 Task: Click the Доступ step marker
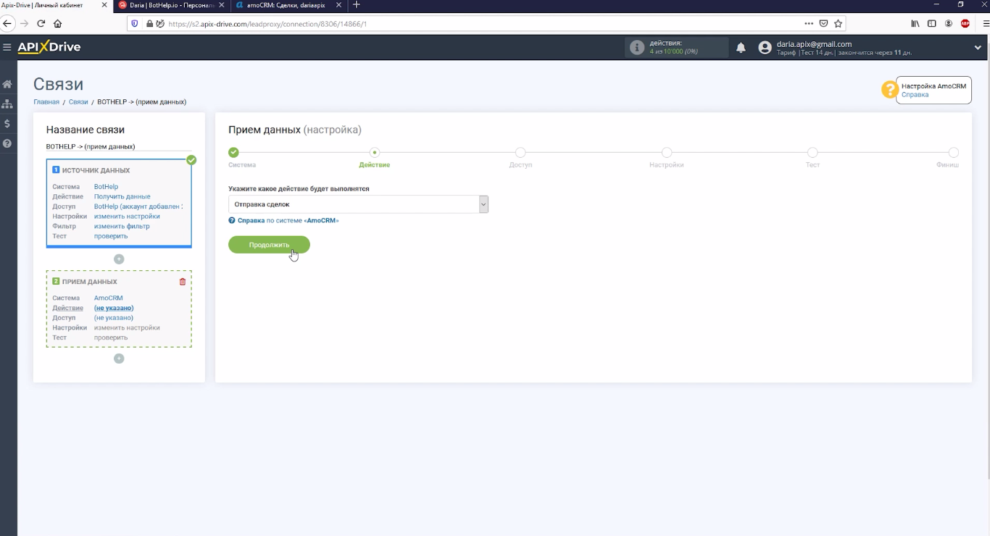[x=520, y=153]
